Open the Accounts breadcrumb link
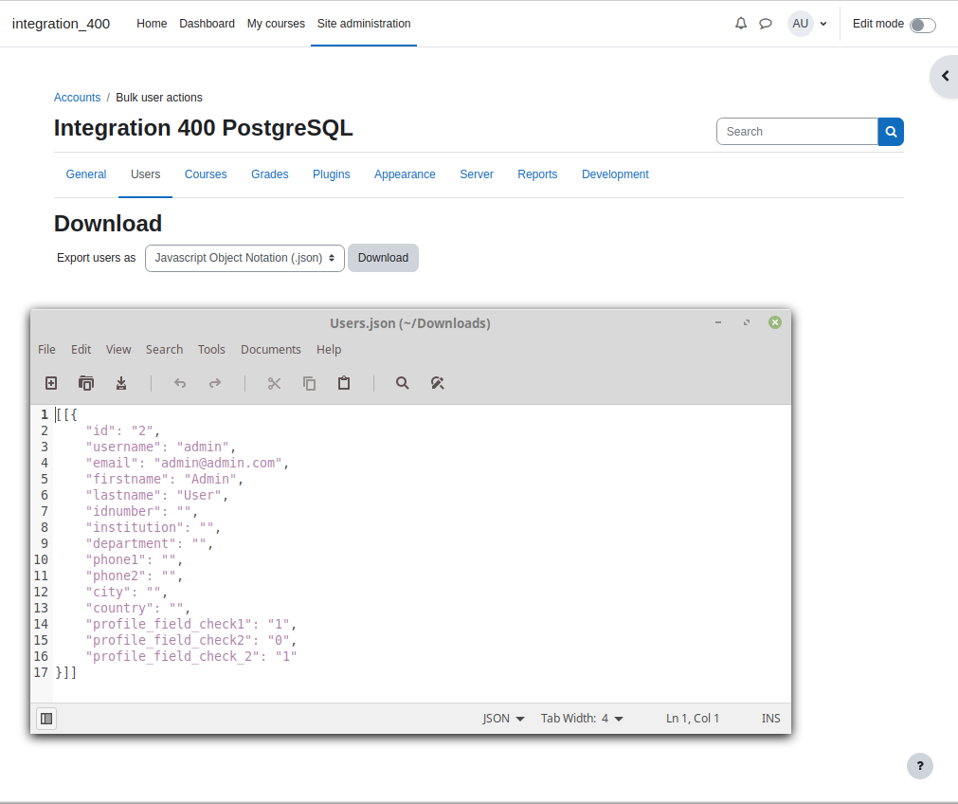 77,98
